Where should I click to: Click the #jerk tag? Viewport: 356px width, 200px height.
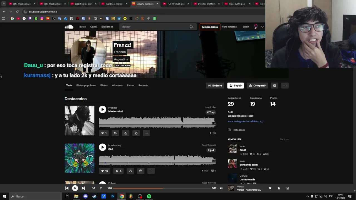pos(211,150)
